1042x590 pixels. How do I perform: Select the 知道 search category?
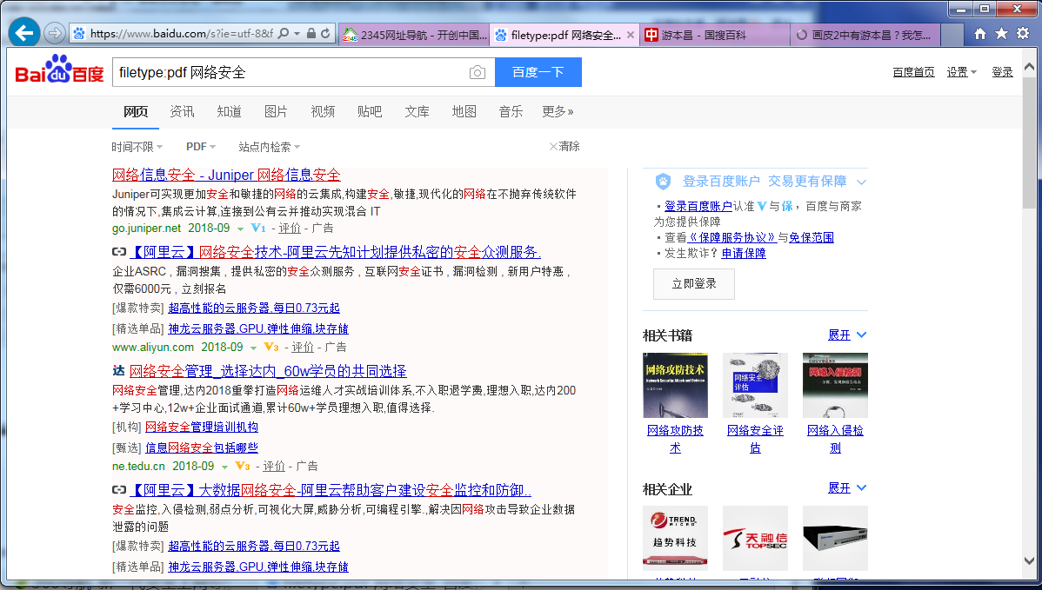pos(230,111)
